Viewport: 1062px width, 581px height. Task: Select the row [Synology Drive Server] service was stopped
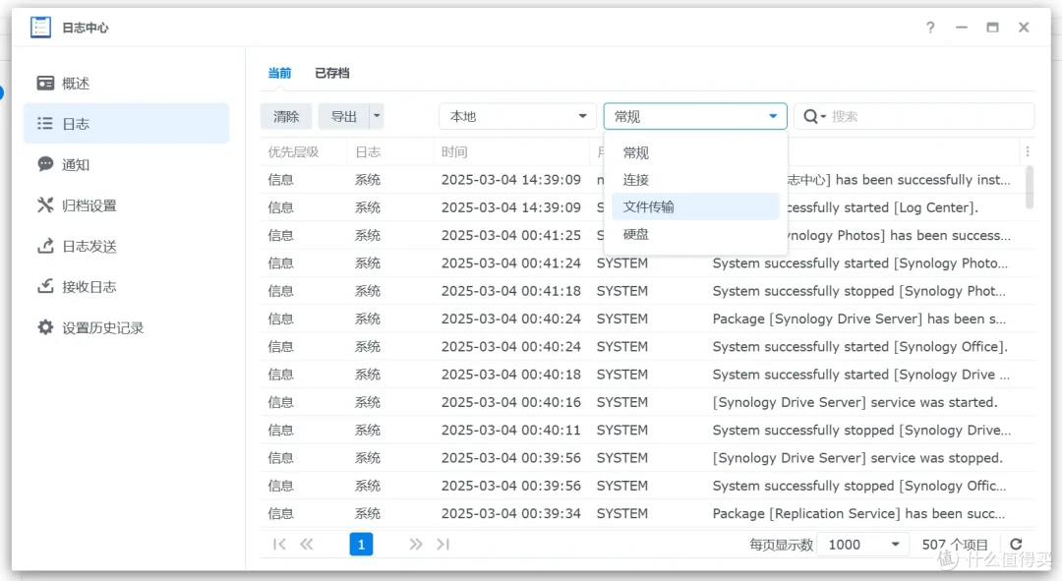[x=647, y=458]
